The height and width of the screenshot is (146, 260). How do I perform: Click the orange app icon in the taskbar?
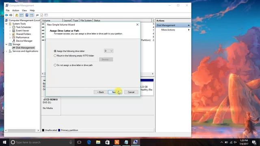117,142
